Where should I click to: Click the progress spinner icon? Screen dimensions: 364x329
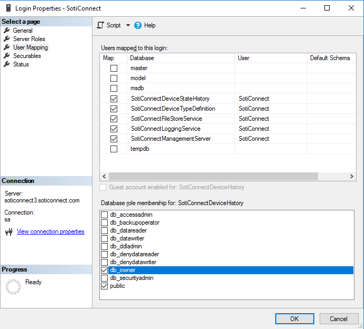point(13,287)
